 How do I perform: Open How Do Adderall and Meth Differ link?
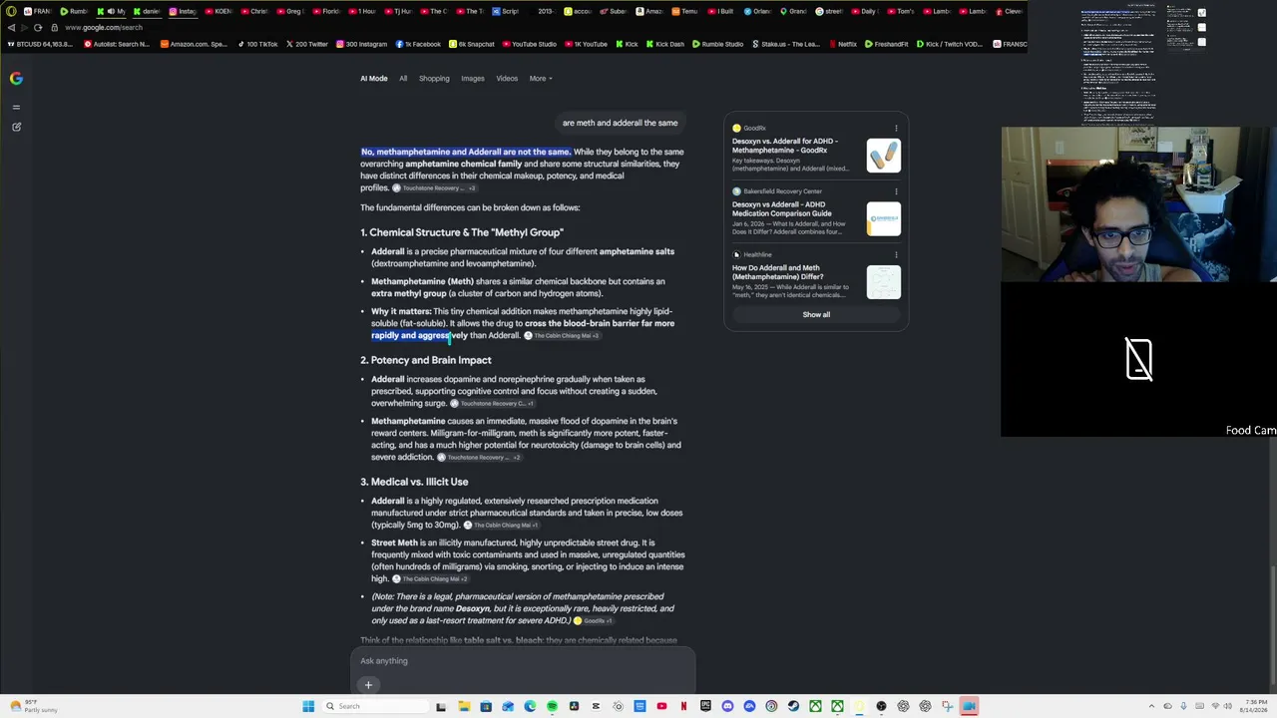point(776,272)
